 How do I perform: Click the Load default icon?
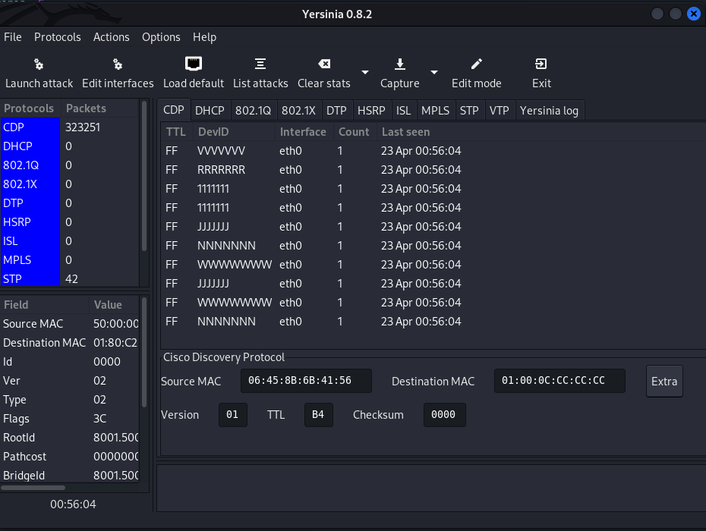pos(194,64)
